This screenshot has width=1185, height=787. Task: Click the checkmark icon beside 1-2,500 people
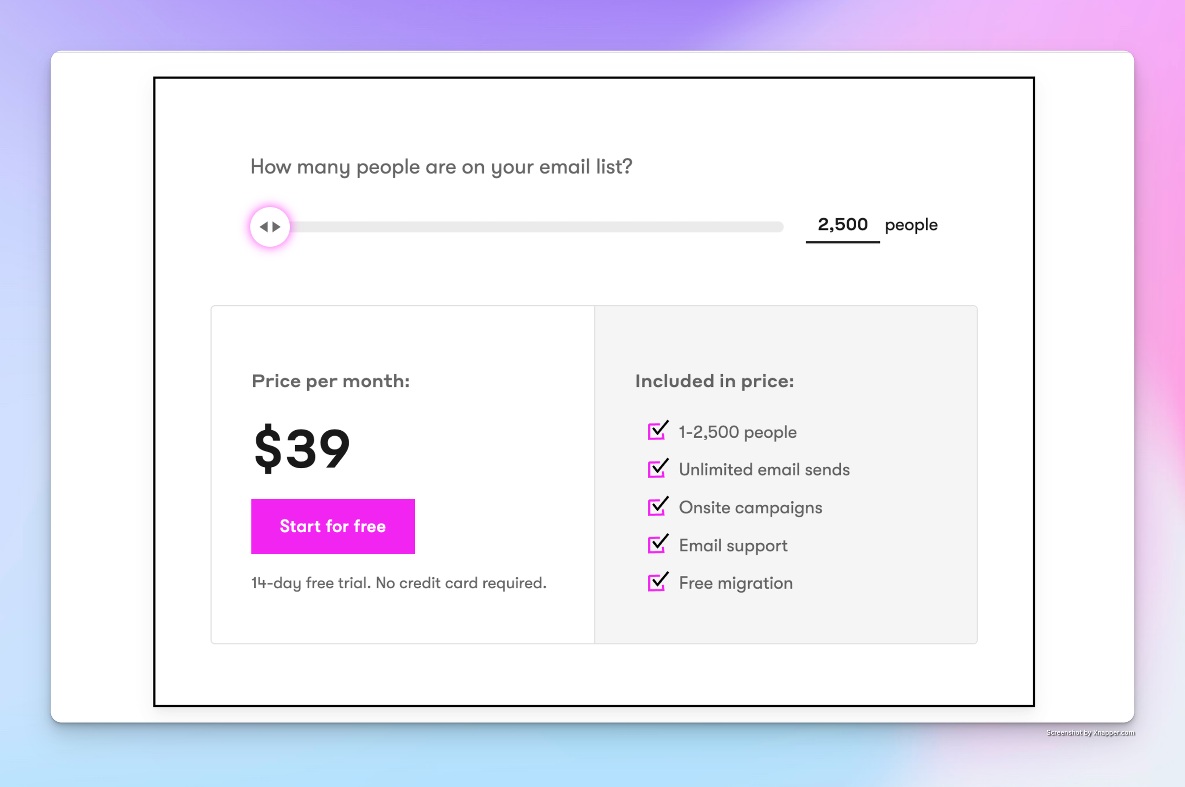[x=657, y=431]
